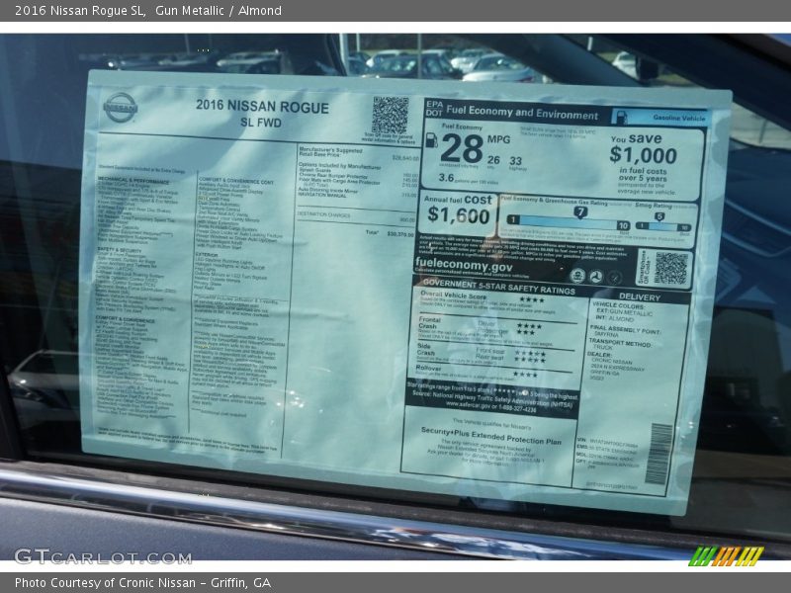Image resolution: width=791 pixels, height=593 pixels.
Task: Click the '$1,600' annual fuel cost
Action: [x=459, y=215]
